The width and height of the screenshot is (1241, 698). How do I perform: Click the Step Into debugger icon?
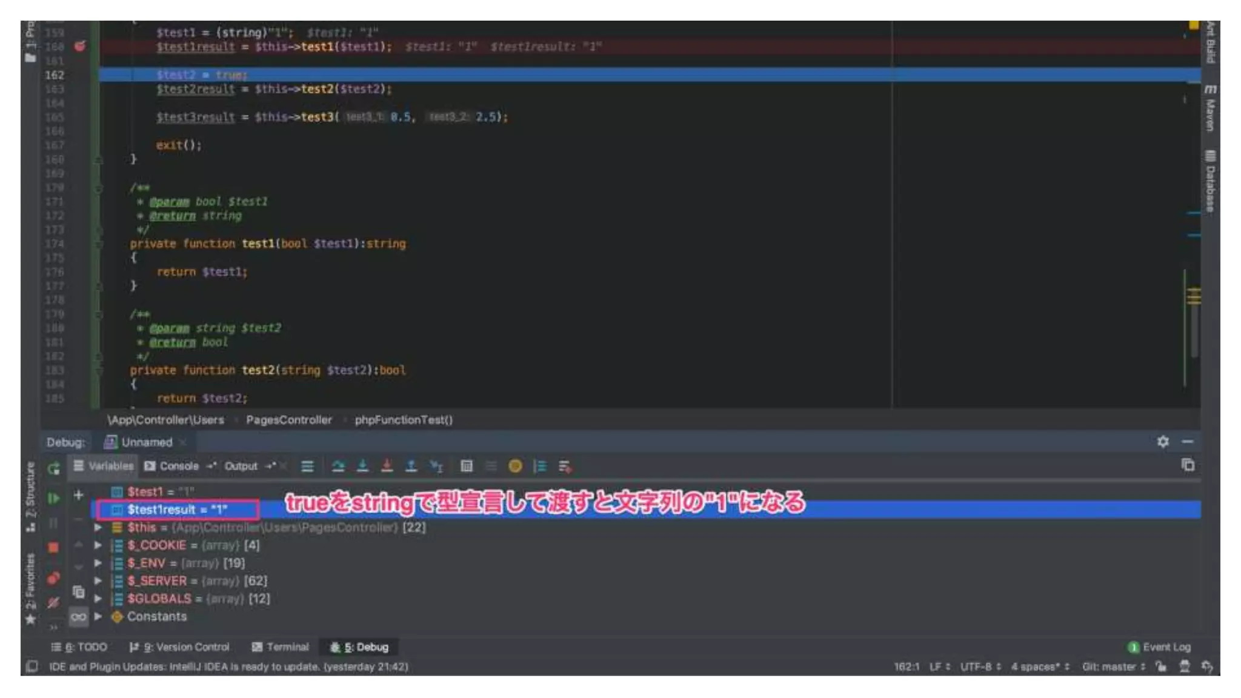pos(362,466)
